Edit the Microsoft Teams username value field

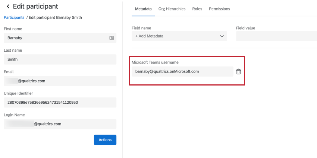[182, 71]
